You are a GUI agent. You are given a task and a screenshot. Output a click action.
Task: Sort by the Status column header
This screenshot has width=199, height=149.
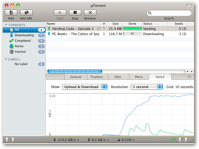click(x=155, y=24)
